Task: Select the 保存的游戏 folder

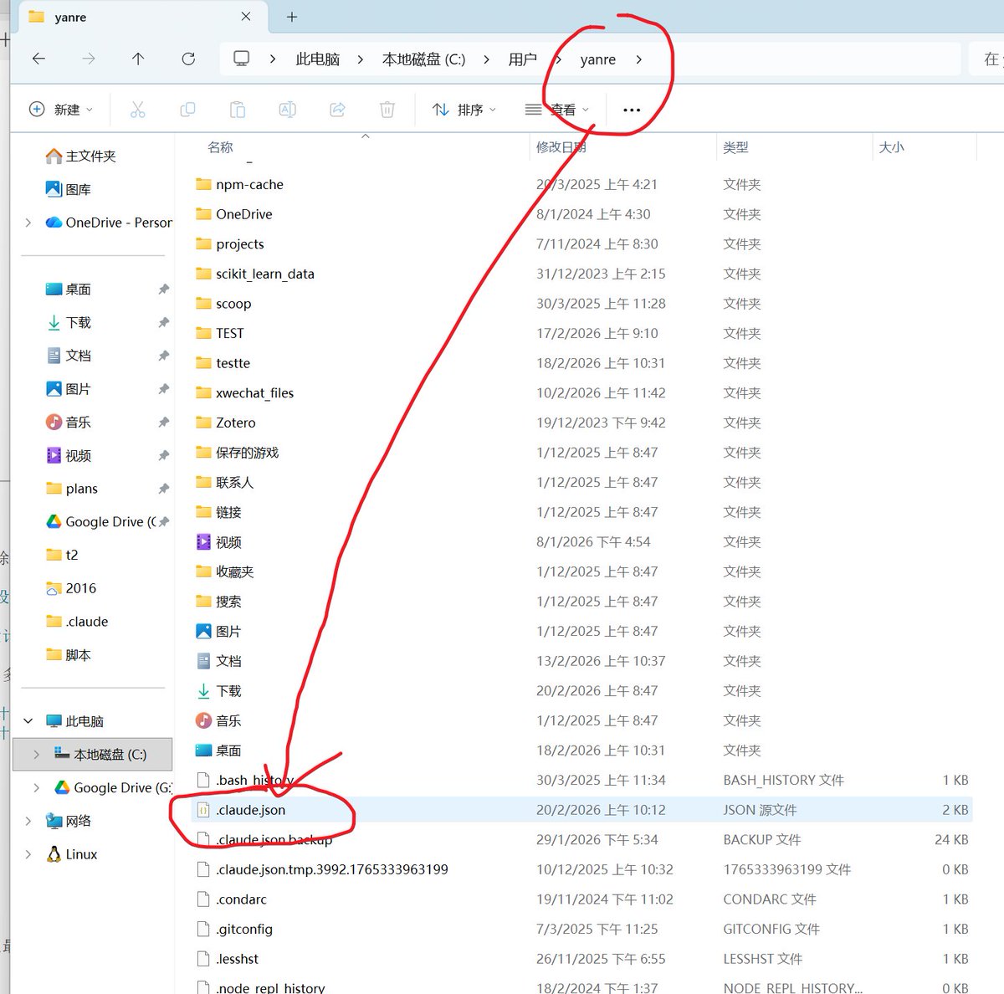Action: pyautogui.click(x=238, y=453)
